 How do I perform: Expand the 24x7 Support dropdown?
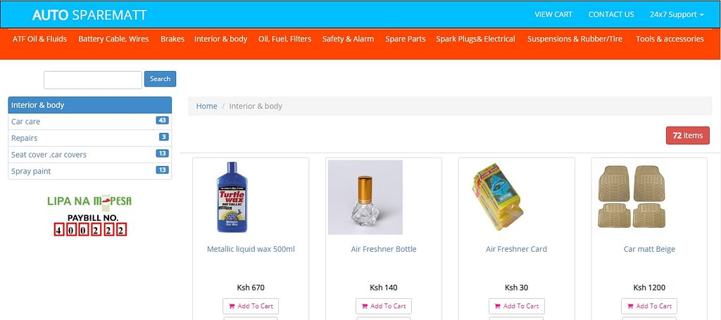pyautogui.click(x=677, y=14)
